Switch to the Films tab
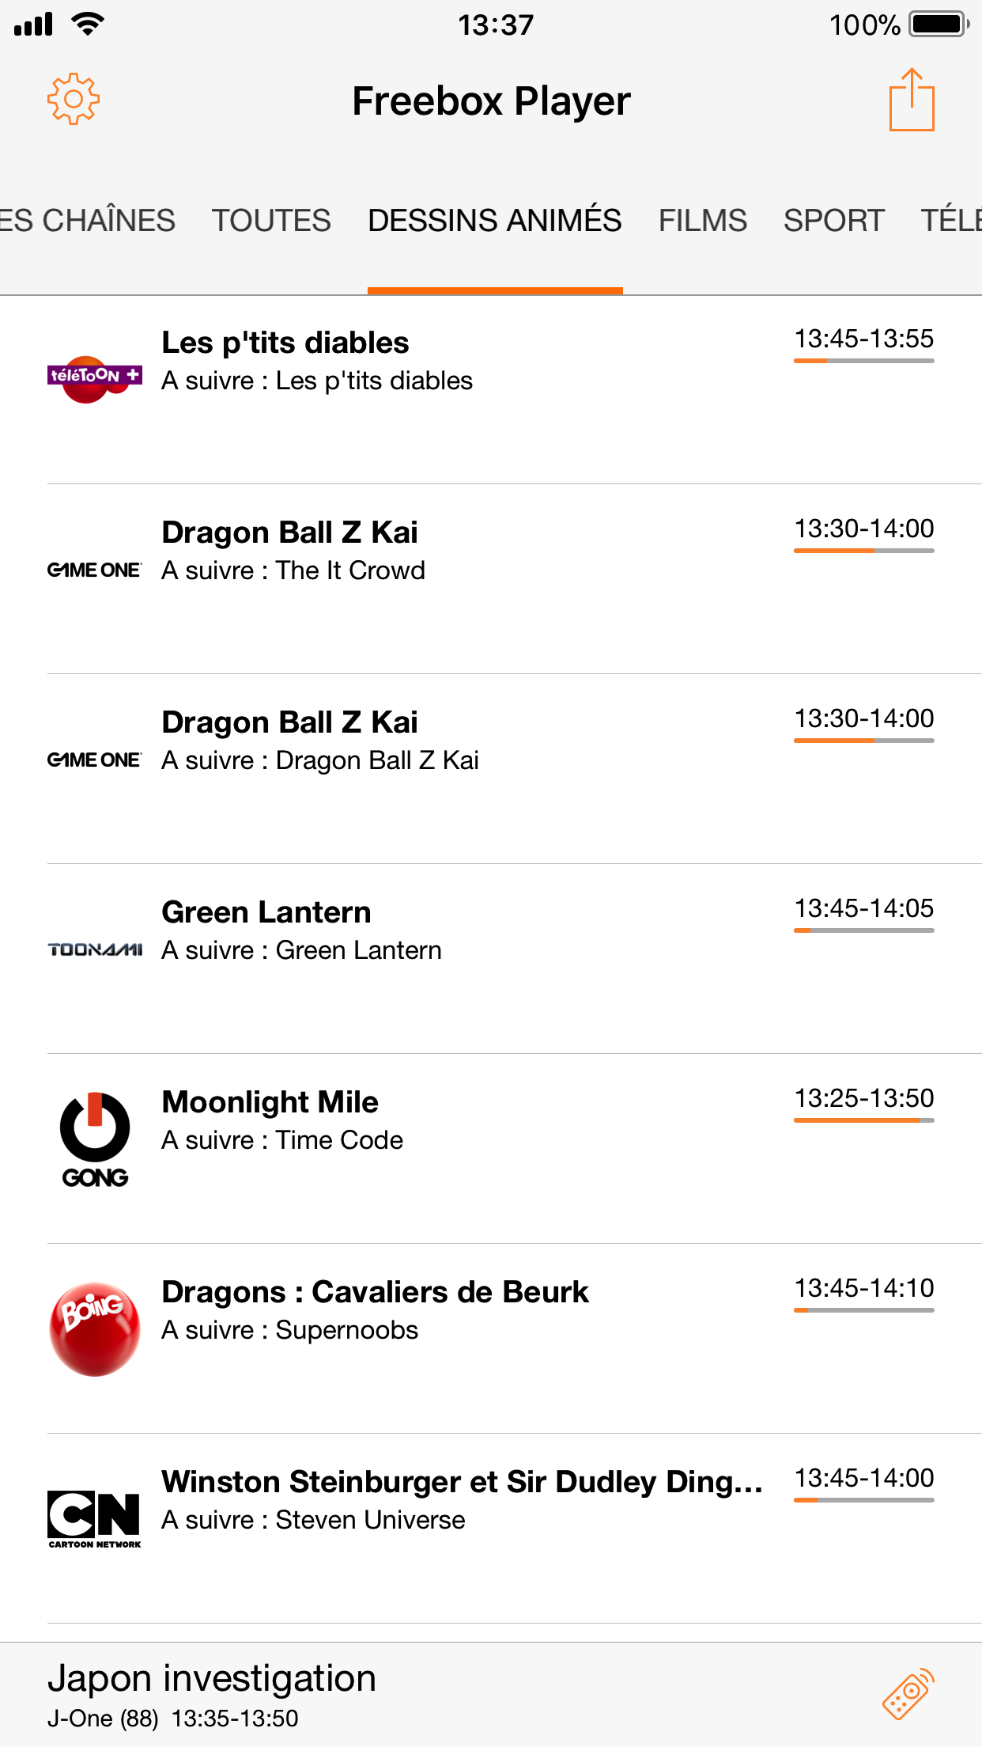The width and height of the screenshot is (982, 1747). pyautogui.click(x=702, y=221)
